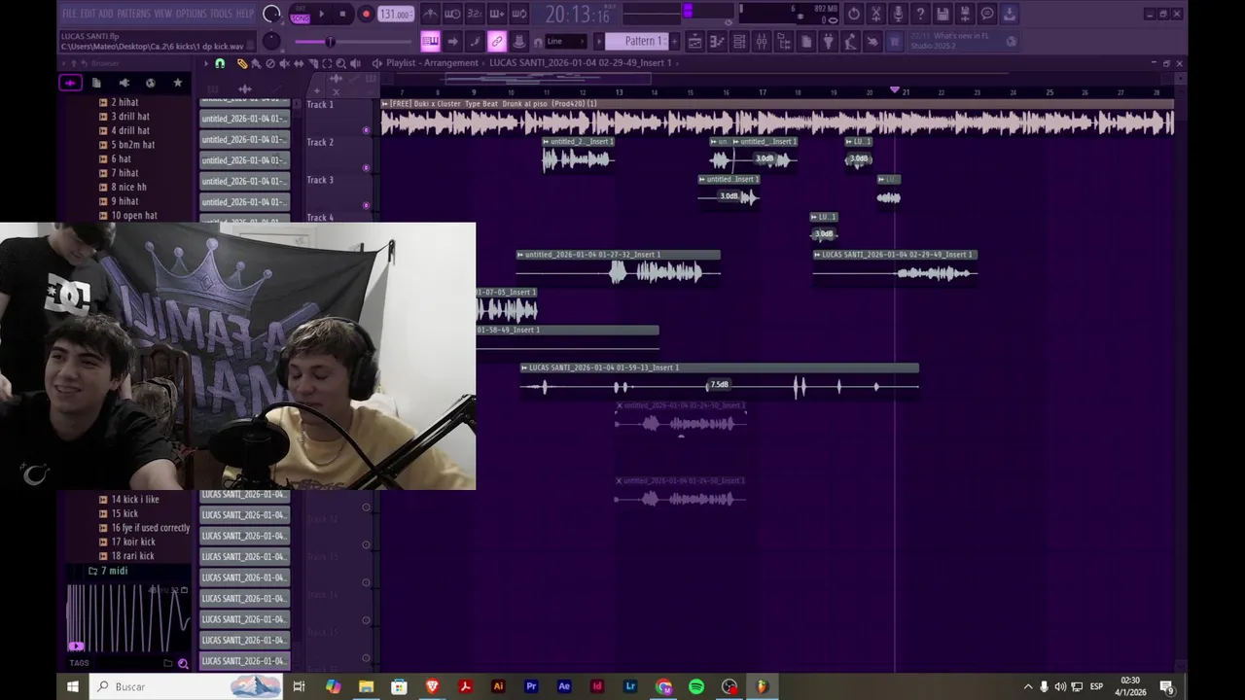This screenshot has width=1245, height=700.
Task: Switch Pat/Song mode toggle
Action: click(x=300, y=15)
